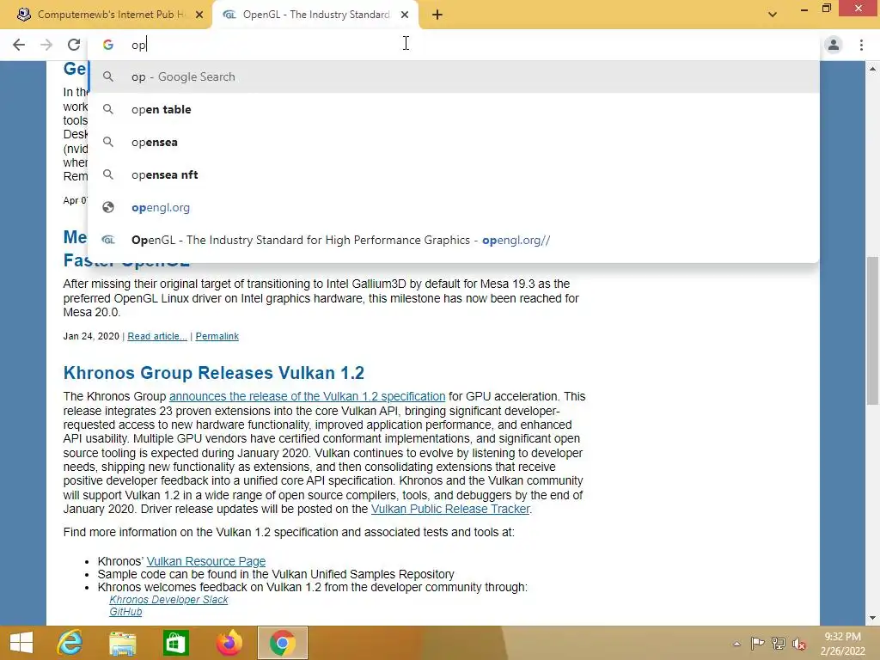Click the Google logo in the address bar
The image size is (880, 660).
coord(108,45)
